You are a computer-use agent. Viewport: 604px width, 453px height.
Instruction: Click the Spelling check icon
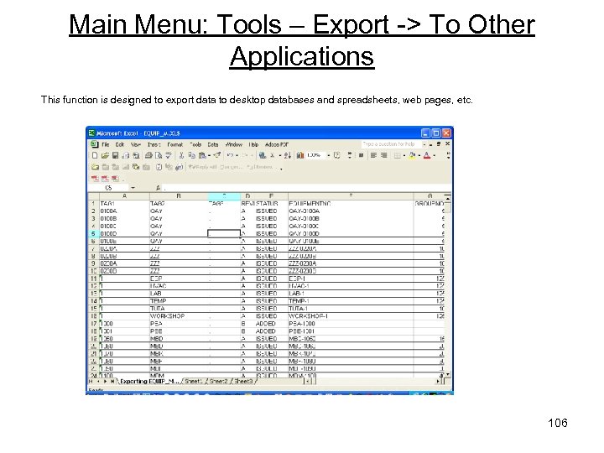tap(169, 155)
